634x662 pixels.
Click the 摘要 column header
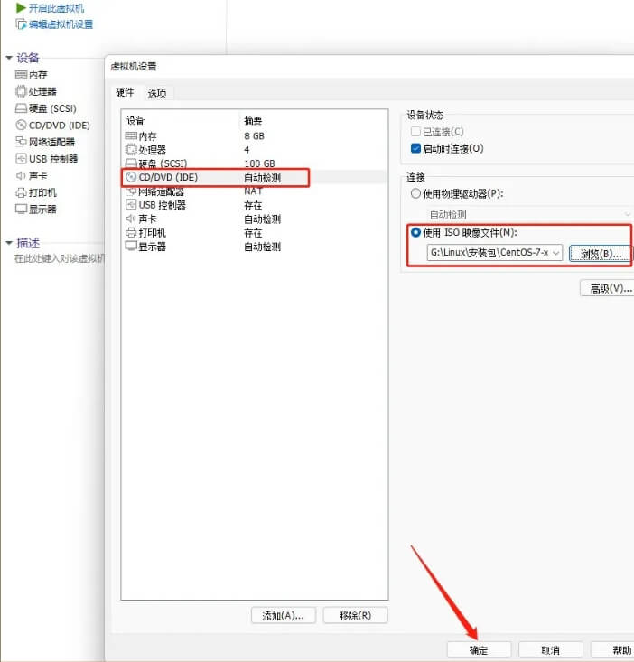253,120
